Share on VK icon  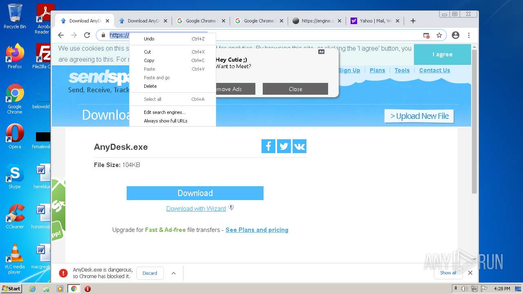(299, 146)
